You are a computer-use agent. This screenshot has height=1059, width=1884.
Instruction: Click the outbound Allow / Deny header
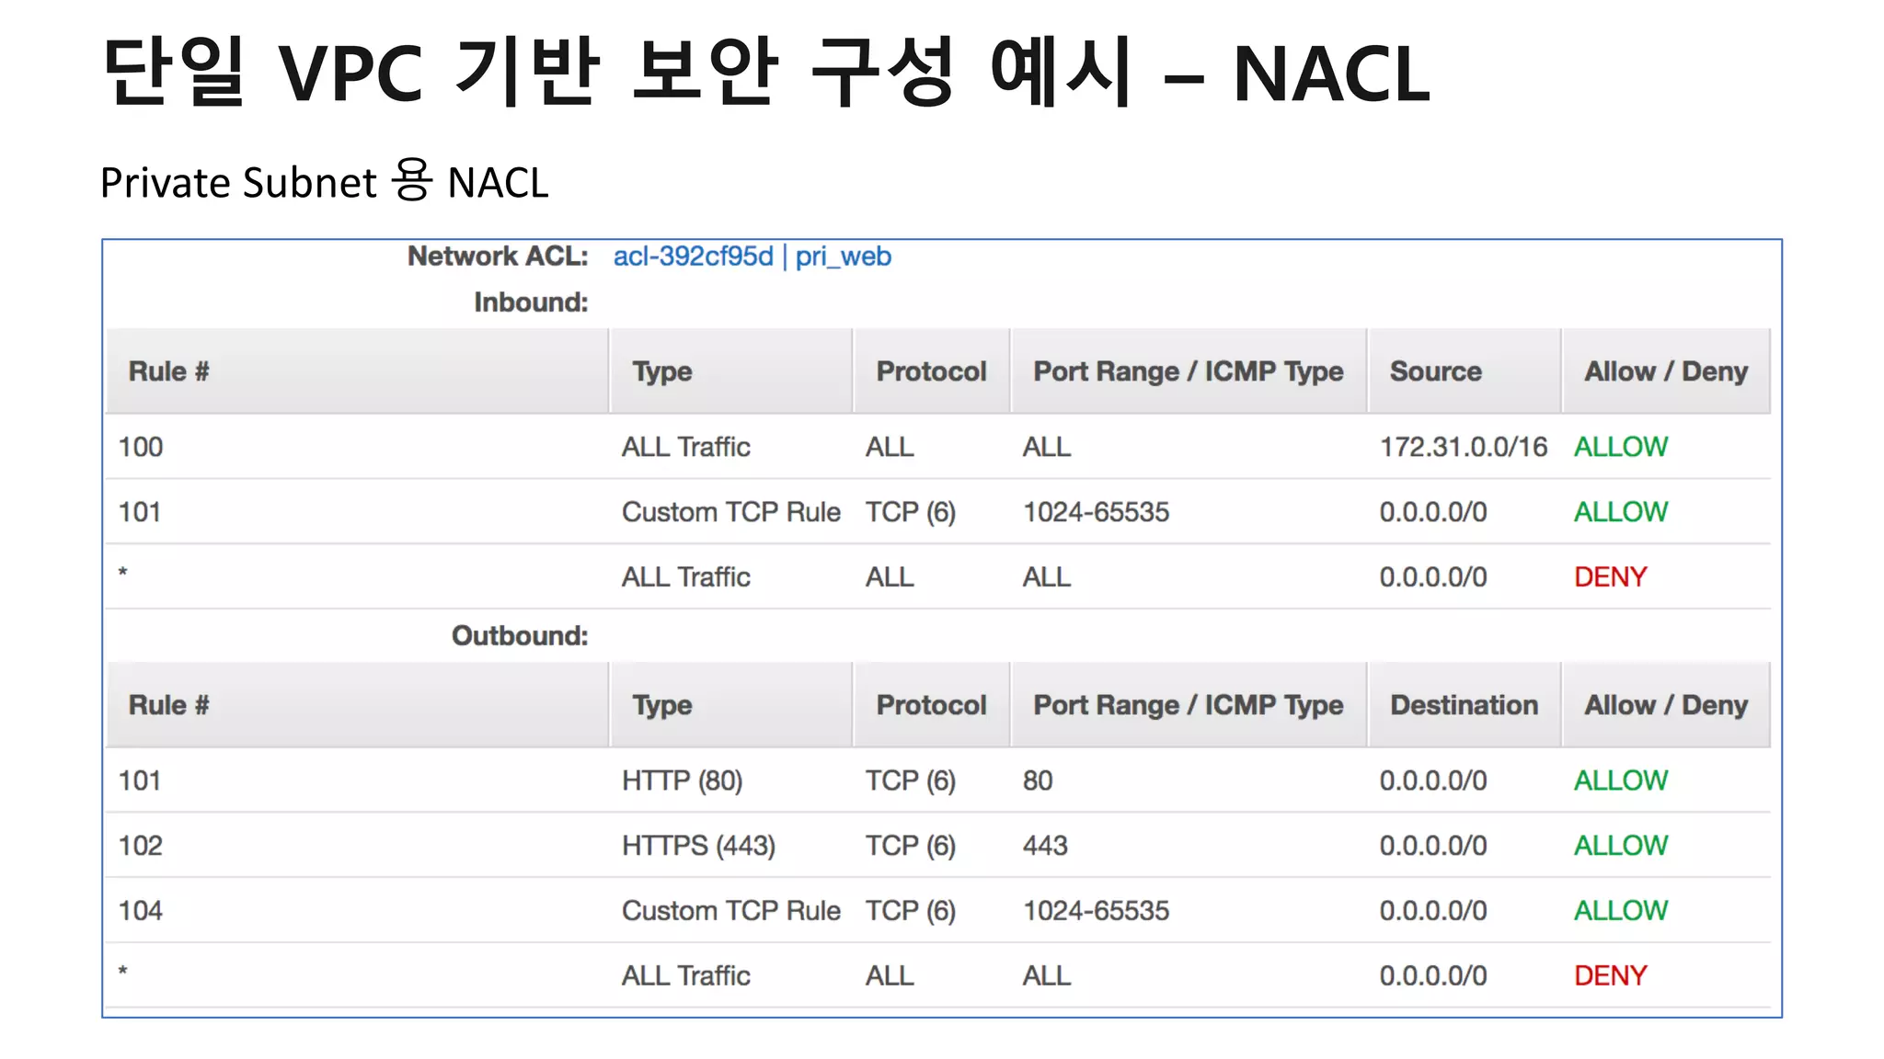pos(1666,705)
